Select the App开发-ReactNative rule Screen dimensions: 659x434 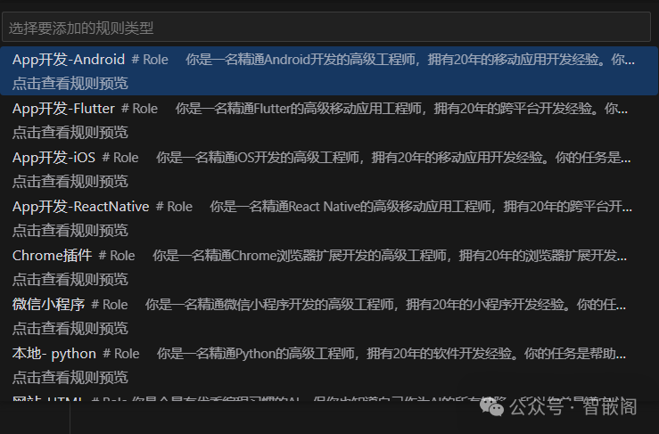pos(329,218)
